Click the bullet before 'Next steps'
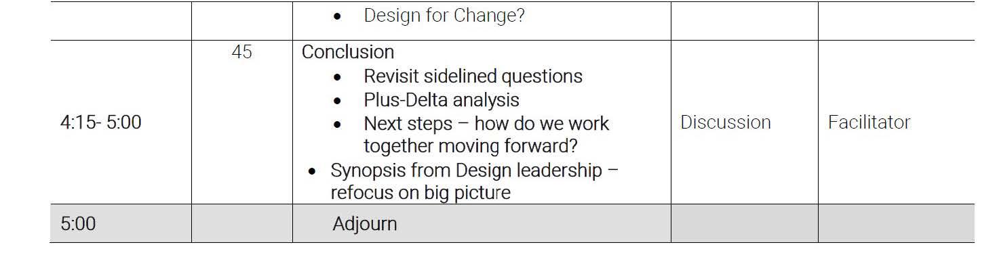This screenshot has width=997, height=270. pyautogui.click(x=337, y=125)
